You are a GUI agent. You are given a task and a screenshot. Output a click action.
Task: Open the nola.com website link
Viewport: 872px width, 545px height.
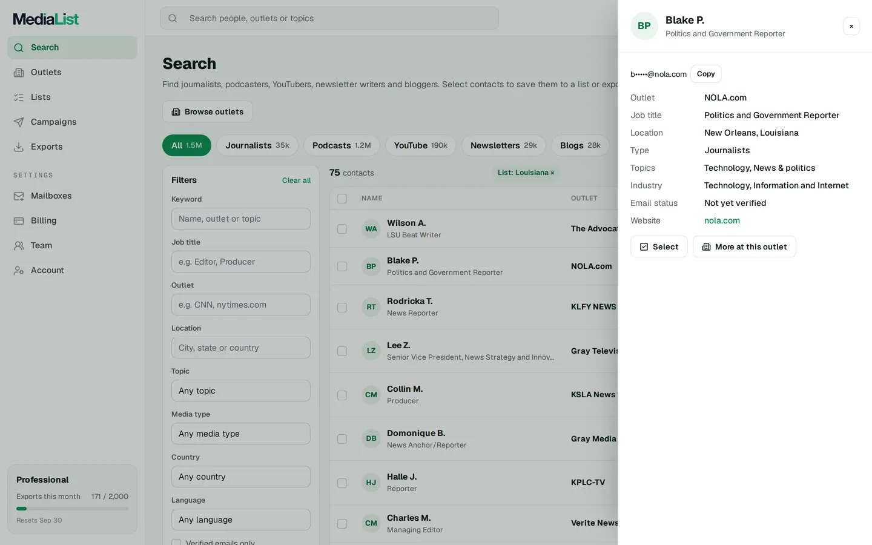pos(722,221)
